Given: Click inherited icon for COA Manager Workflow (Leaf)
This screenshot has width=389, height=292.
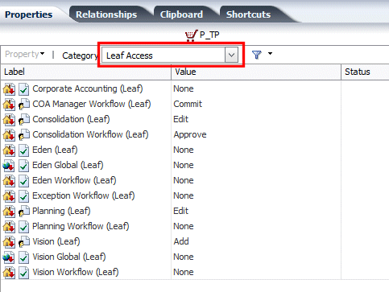Looking at the screenshot, I should pyautogui.click(x=9, y=105).
